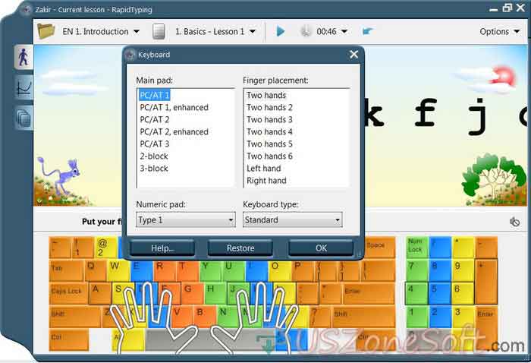Screen dimensions: 531x363
Task: Expand the 1. Basics - Lesson 1 dropdown
Action: (x=253, y=32)
